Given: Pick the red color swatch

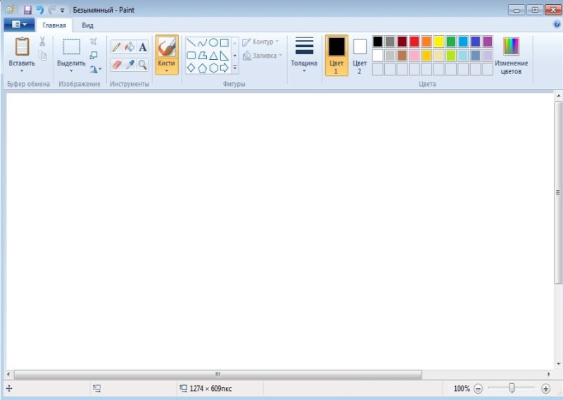Looking at the screenshot, I should tap(415, 42).
